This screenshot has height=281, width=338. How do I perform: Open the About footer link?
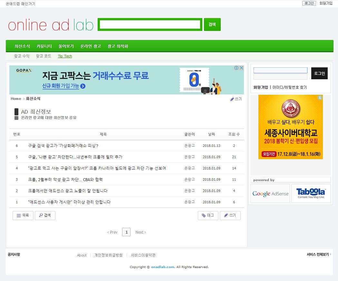(82, 255)
